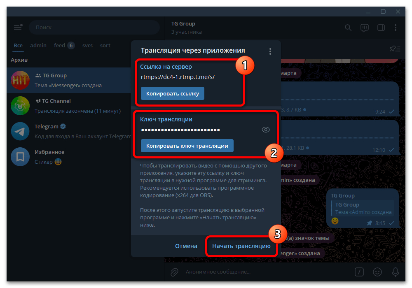The image size is (412, 288).
Task: Select the Все folder tab
Action: pos(18,45)
